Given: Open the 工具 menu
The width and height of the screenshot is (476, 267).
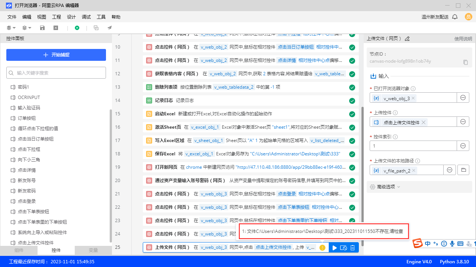Looking at the screenshot, I should click(x=101, y=17).
